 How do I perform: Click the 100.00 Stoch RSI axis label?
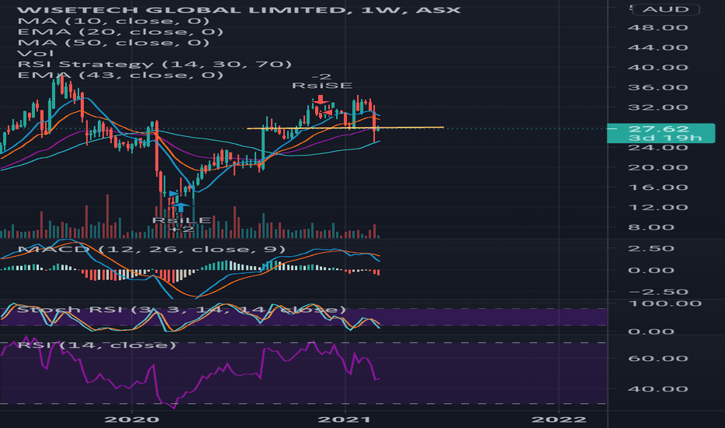click(664, 303)
